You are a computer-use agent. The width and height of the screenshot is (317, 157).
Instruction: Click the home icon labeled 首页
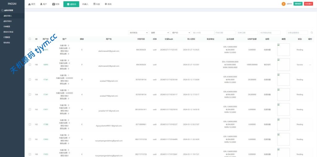(x=29, y=4)
